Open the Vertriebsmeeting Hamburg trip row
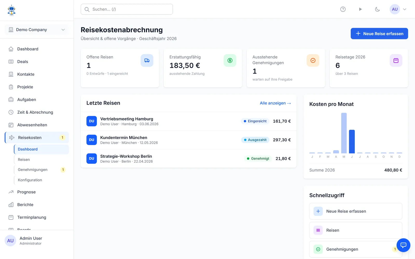Viewport: 415px width, 259px height. [189, 121]
